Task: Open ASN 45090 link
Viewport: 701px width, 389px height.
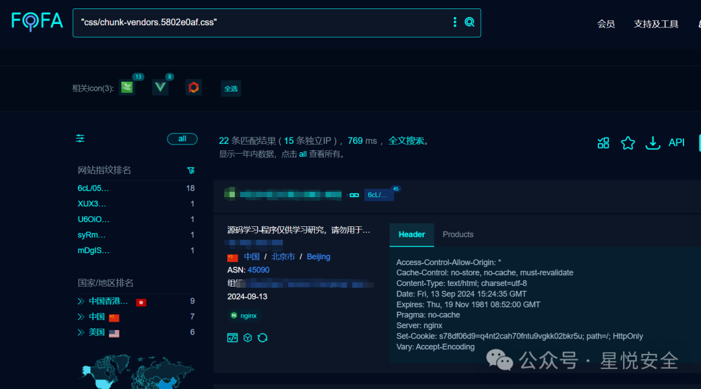Action: tap(258, 270)
